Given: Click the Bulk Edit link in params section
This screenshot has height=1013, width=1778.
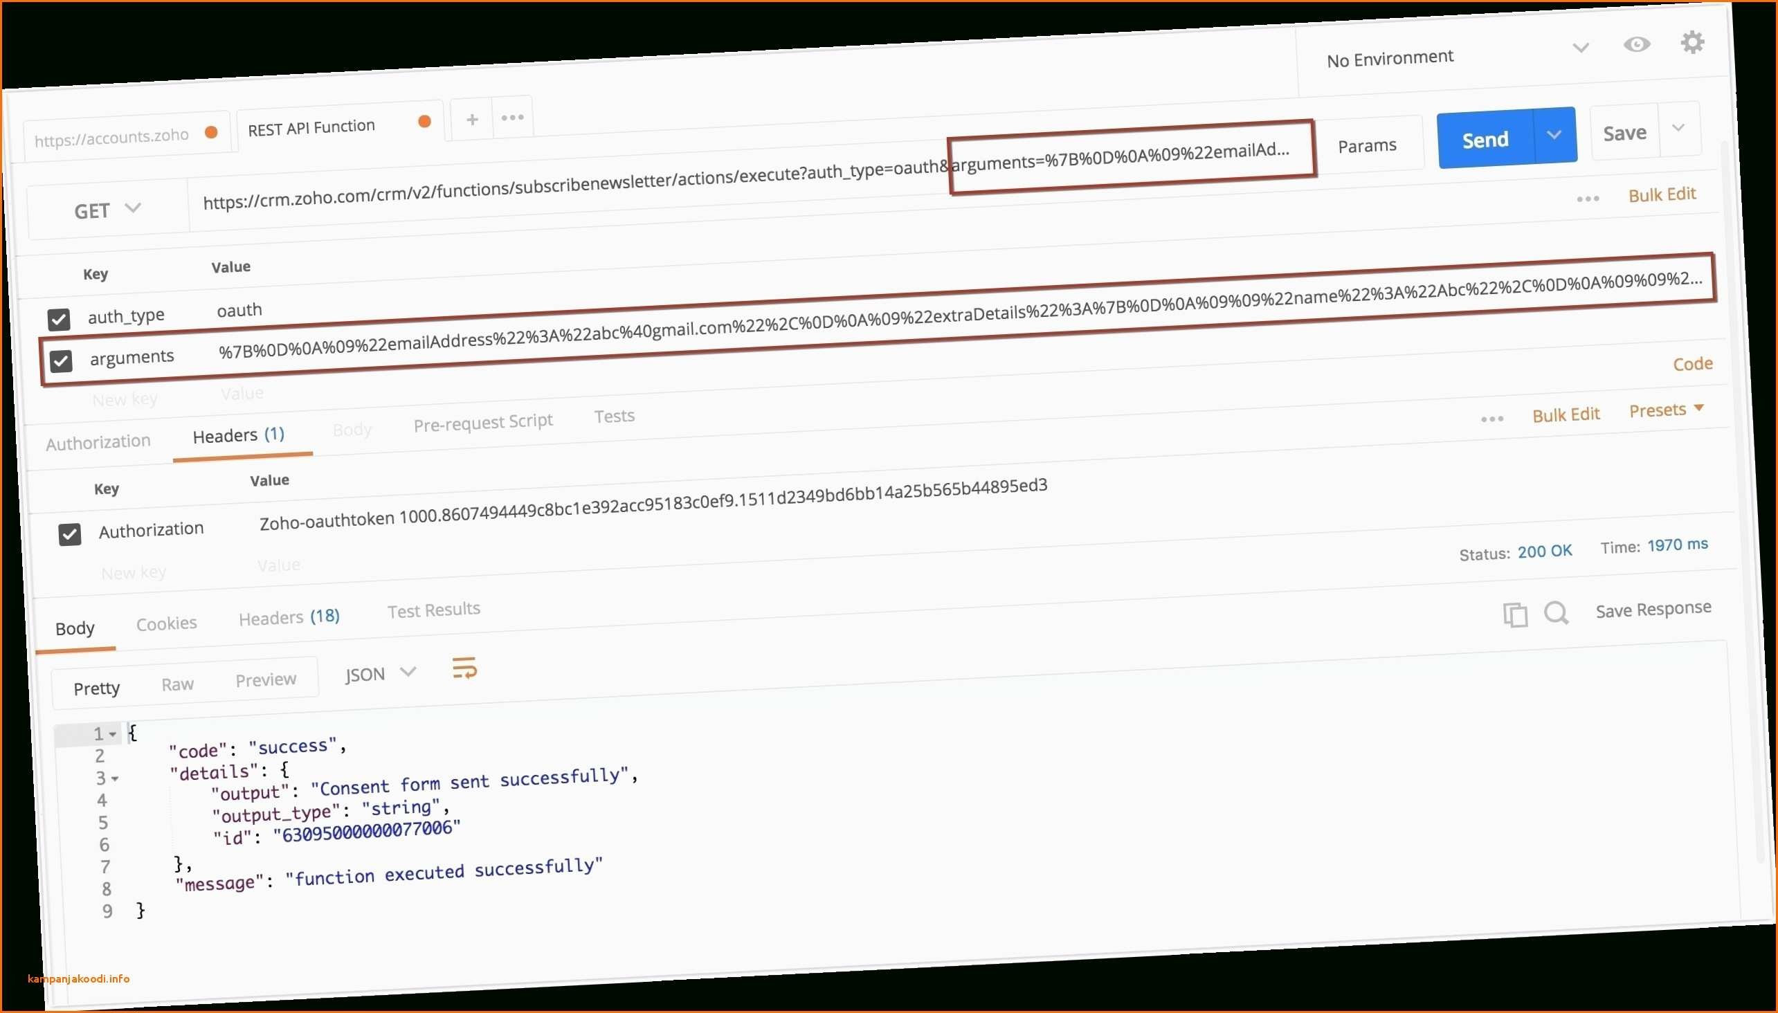Looking at the screenshot, I should coord(1663,194).
